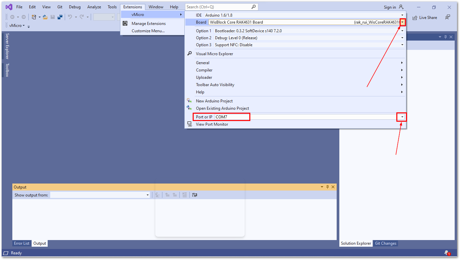Click the Open Existing Arduino Project icon
The height and width of the screenshot is (260, 460).
tap(190, 108)
